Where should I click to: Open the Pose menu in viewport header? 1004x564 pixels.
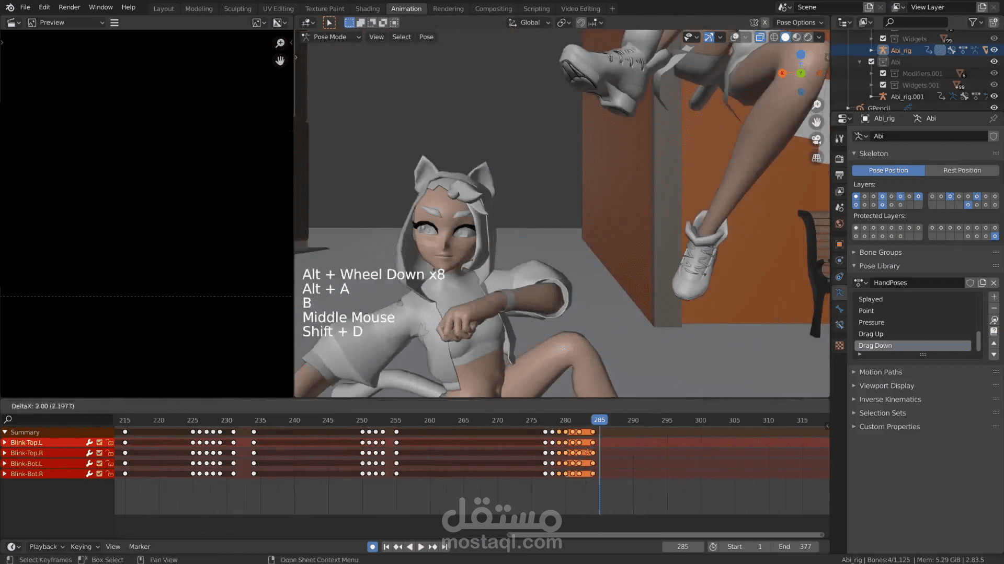[426, 37]
